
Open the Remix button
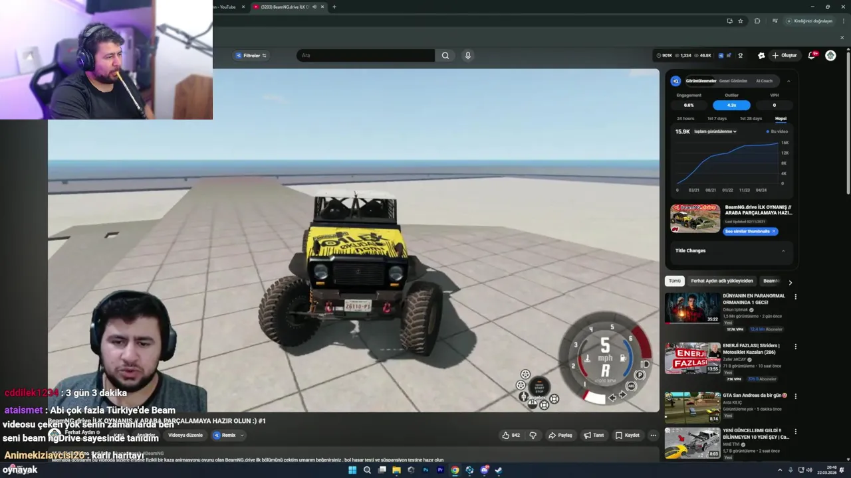click(x=224, y=436)
